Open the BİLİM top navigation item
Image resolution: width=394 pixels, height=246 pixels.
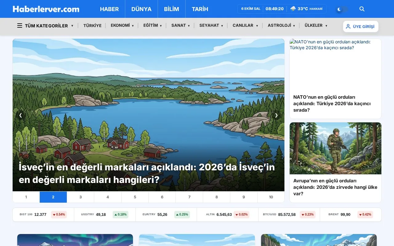click(x=171, y=9)
